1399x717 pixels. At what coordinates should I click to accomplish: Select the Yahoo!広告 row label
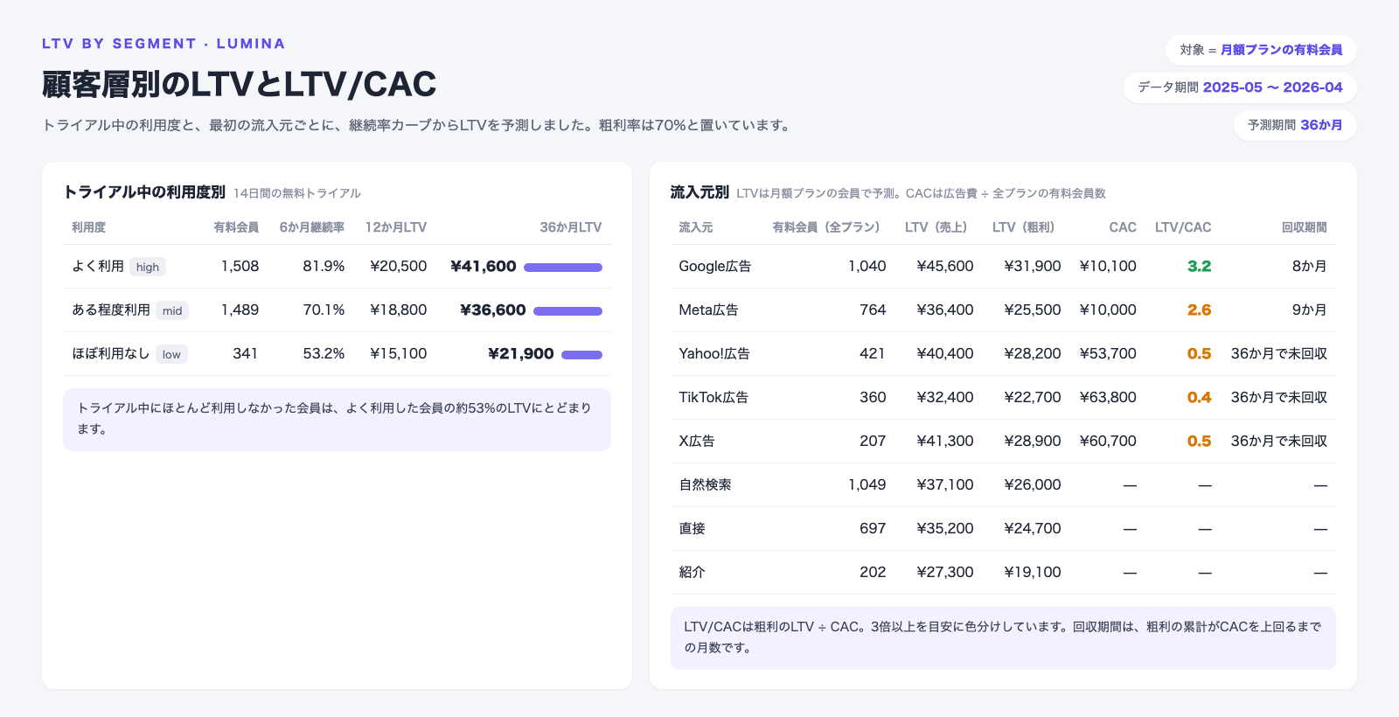click(x=714, y=353)
